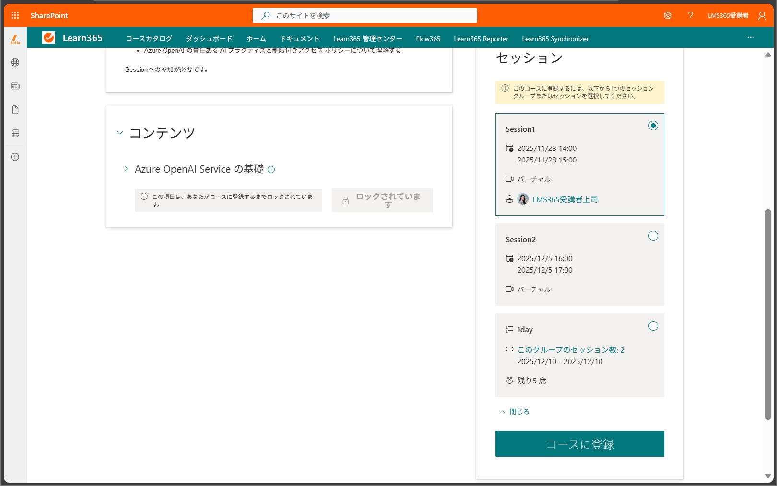Click the seats icon beside 残り5 席
777x486 pixels.
510,380
